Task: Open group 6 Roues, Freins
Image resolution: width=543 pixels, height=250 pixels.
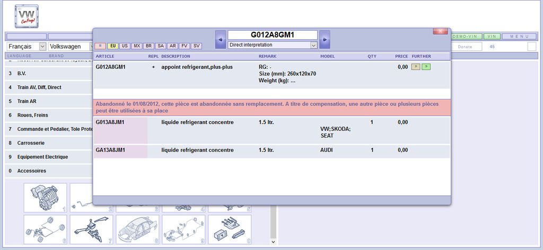Action: pos(49,115)
